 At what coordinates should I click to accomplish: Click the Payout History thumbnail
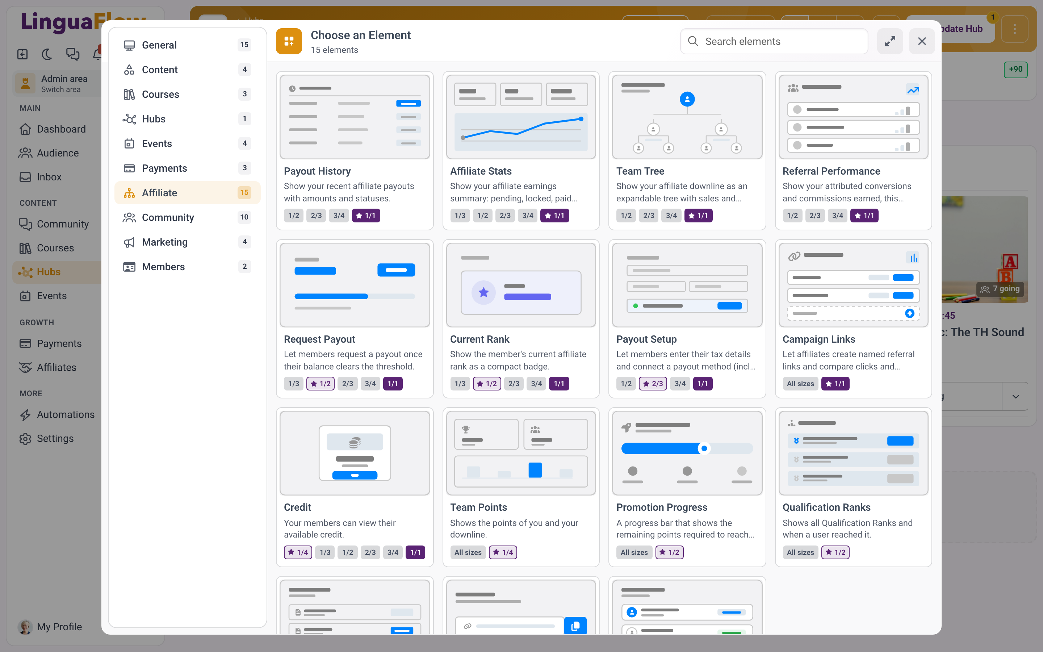pyautogui.click(x=355, y=117)
